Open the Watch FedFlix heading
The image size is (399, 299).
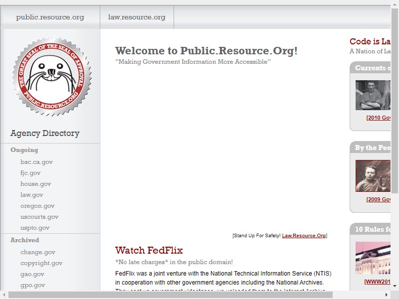point(149,250)
